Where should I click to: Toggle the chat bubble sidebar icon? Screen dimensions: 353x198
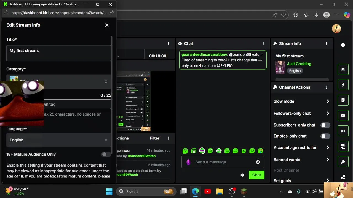(x=343, y=116)
